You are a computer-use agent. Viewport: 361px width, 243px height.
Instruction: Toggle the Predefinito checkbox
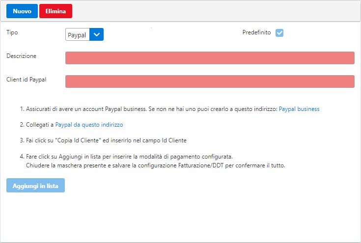[279, 33]
